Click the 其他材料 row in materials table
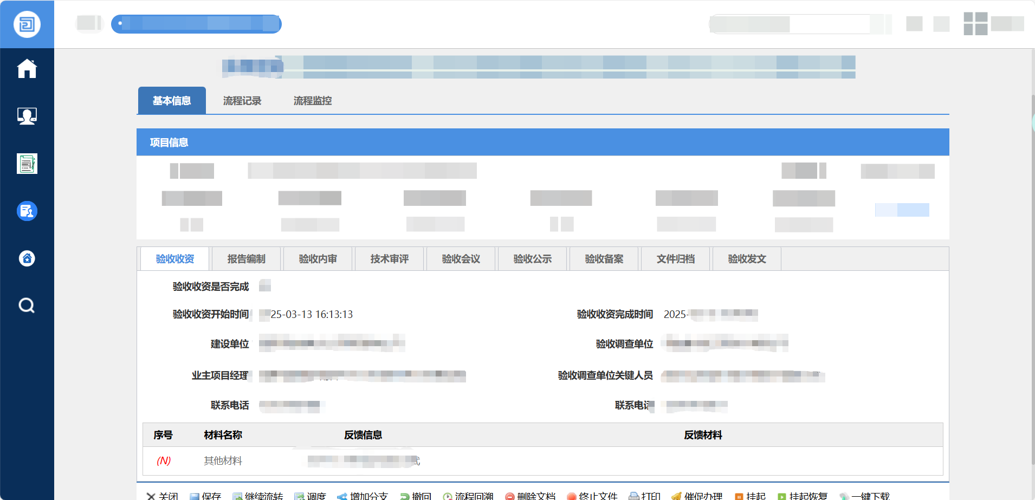Screen dimensions: 1035x500 (x=543, y=461)
